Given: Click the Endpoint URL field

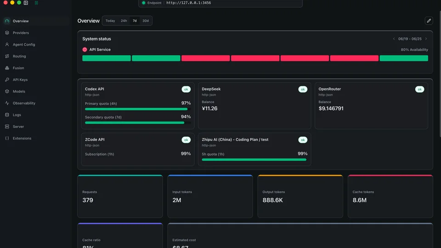Looking at the screenshot, I should (x=220, y=3).
